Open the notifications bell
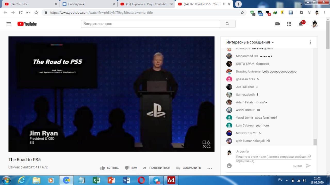Screen dimensions: 330x185 [301, 24]
